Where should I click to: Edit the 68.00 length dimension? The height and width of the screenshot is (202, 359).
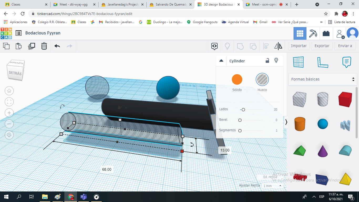coord(107,170)
